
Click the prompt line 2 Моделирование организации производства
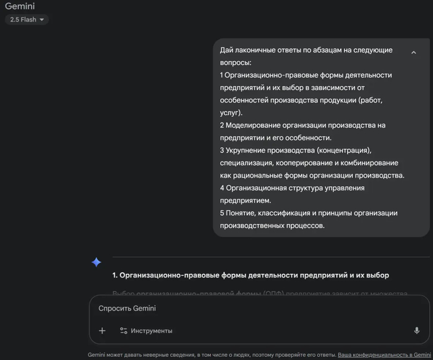[x=302, y=125]
